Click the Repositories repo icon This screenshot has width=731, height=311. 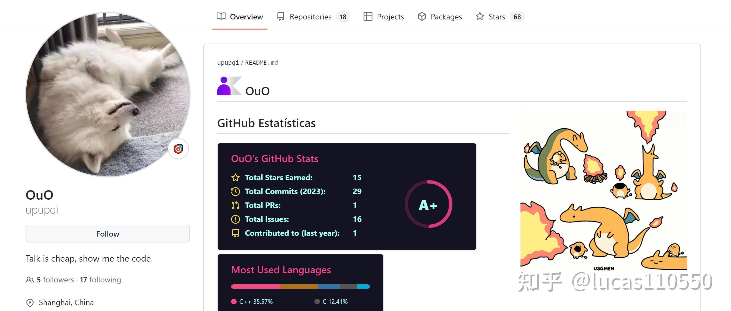pos(281,16)
